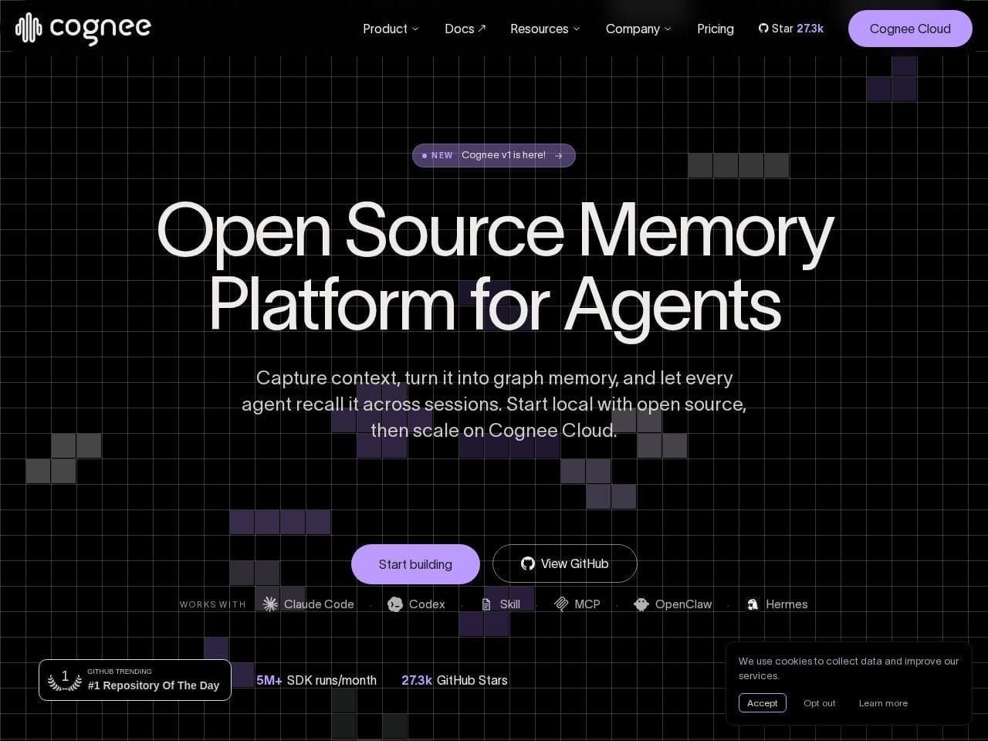Click the OpenClaw mascot icon

tap(641, 604)
